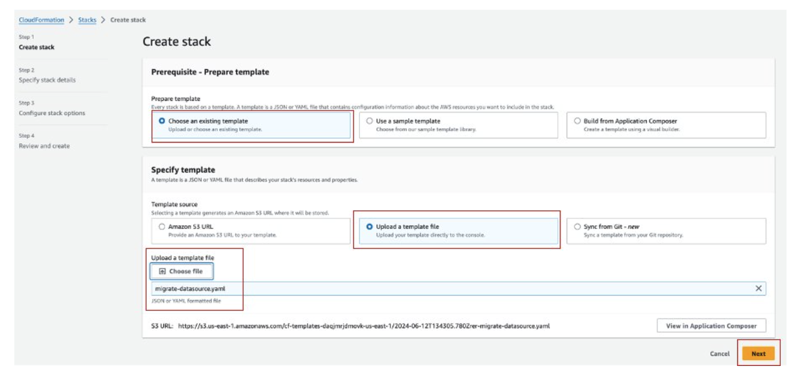Select Use a sample template option
Screen dimensions: 802x386
coord(370,121)
